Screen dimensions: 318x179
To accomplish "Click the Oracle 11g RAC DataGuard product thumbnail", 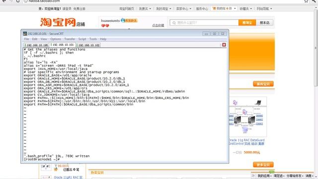I will pyautogui.click(x=247, y=117).
